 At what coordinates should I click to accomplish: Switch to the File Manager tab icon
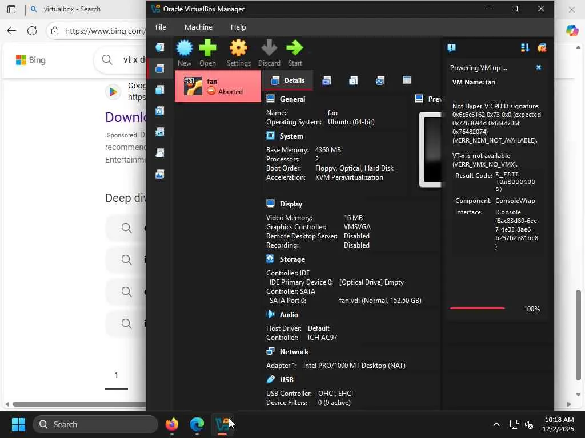coord(407,80)
